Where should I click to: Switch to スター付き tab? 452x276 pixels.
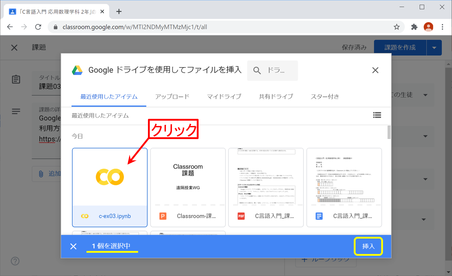tap(325, 97)
